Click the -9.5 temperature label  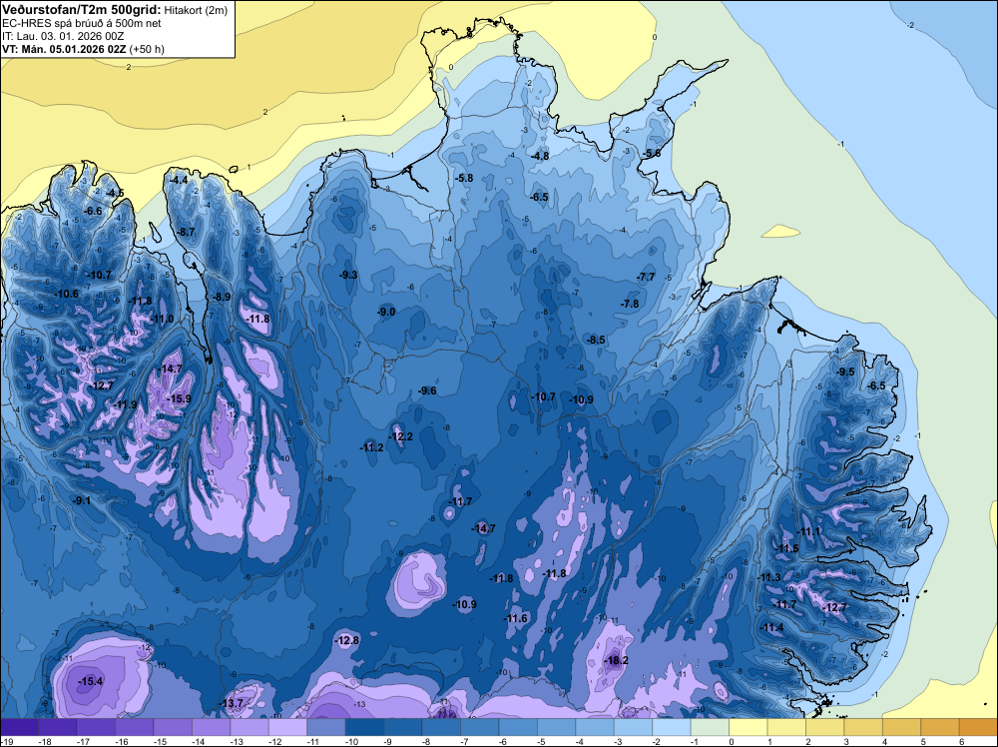845,372
